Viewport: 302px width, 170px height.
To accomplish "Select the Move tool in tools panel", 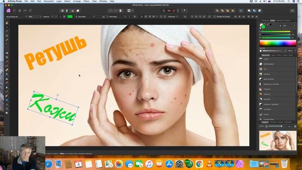I will [x=7, y=27].
